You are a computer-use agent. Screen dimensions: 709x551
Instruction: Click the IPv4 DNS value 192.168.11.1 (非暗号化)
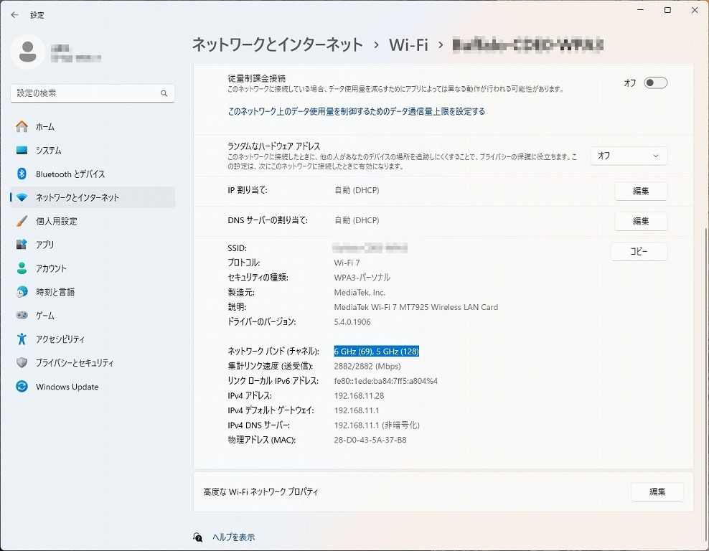(377, 425)
